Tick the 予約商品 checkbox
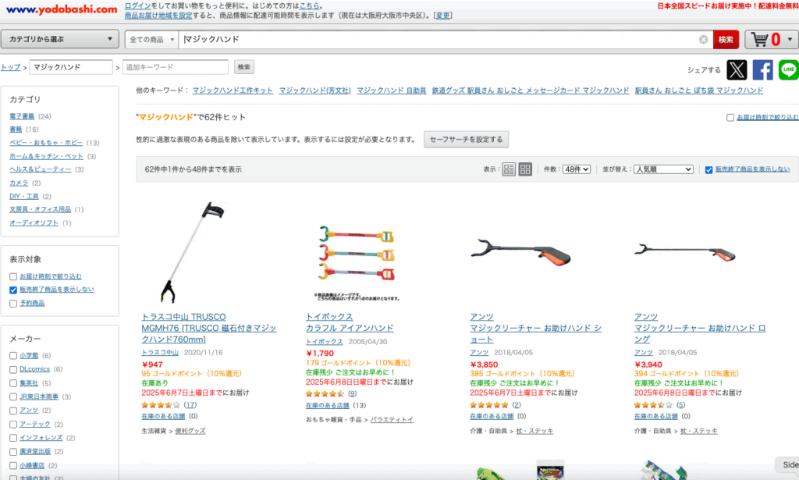The image size is (799, 480). point(13,304)
